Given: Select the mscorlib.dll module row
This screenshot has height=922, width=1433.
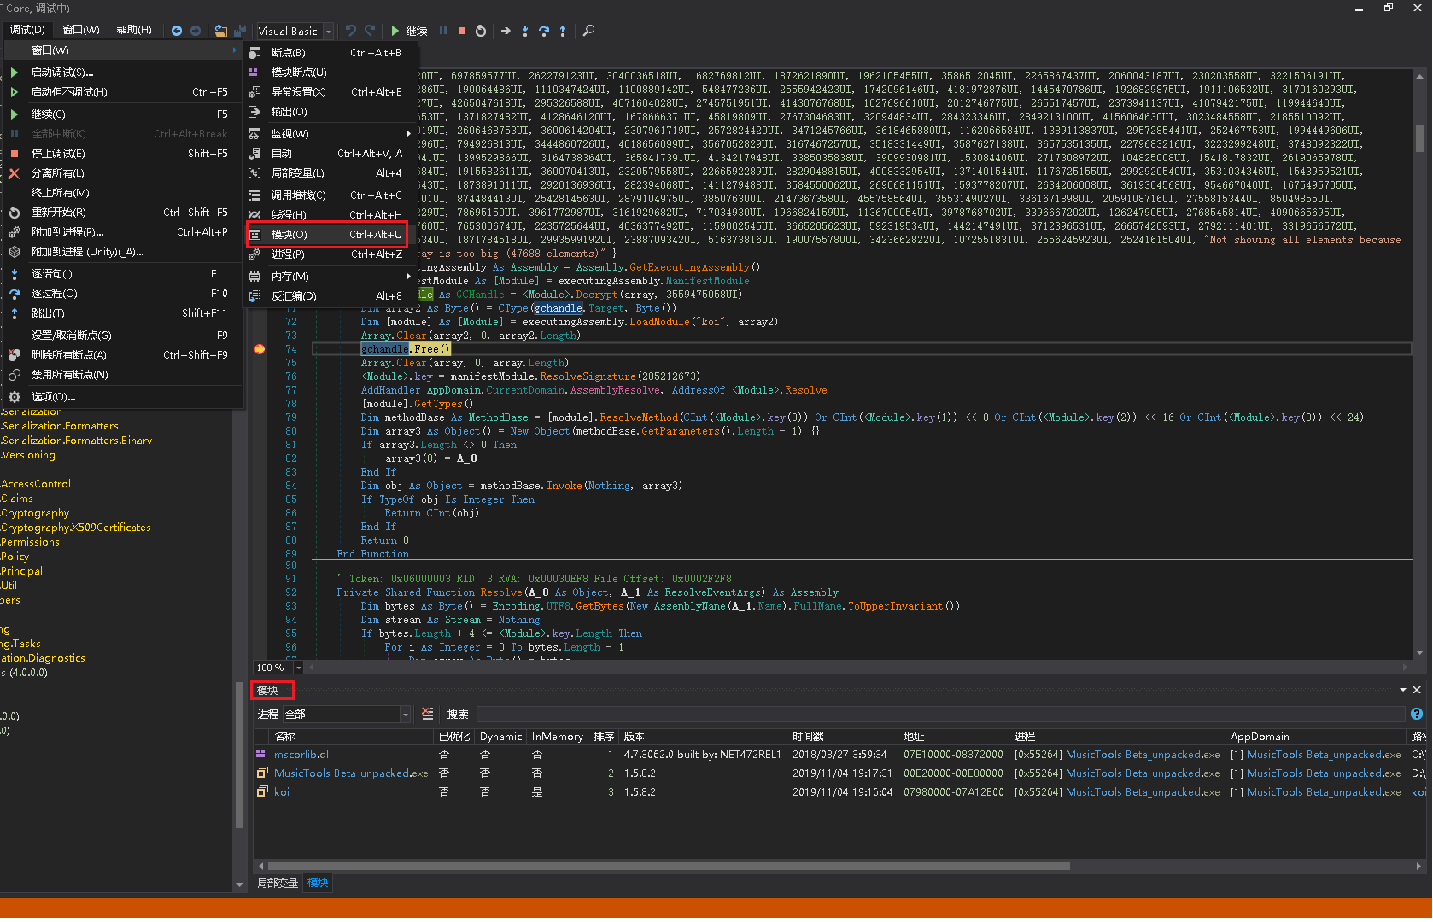Looking at the screenshot, I should [301, 754].
